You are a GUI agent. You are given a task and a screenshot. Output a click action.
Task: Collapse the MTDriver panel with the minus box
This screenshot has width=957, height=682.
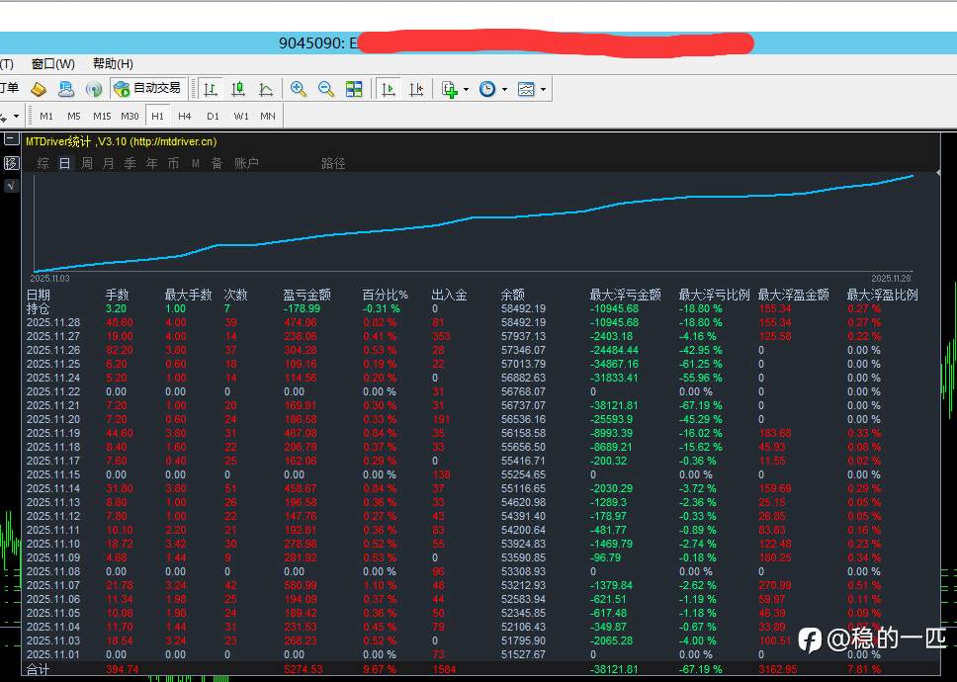click(11, 139)
